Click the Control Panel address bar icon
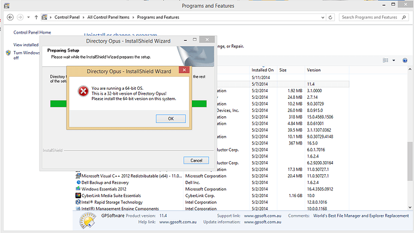 coord(44,17)
